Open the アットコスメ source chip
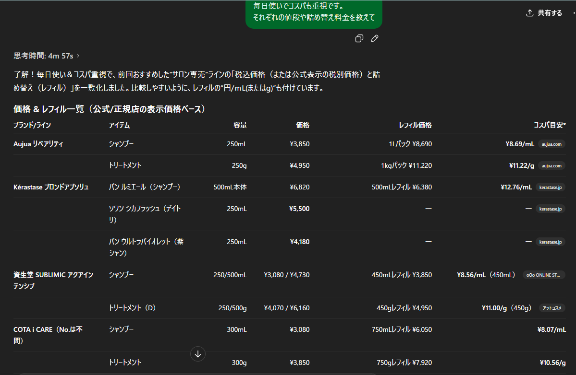576x375 pixels. pyautogui.click(x=551, y=308)
